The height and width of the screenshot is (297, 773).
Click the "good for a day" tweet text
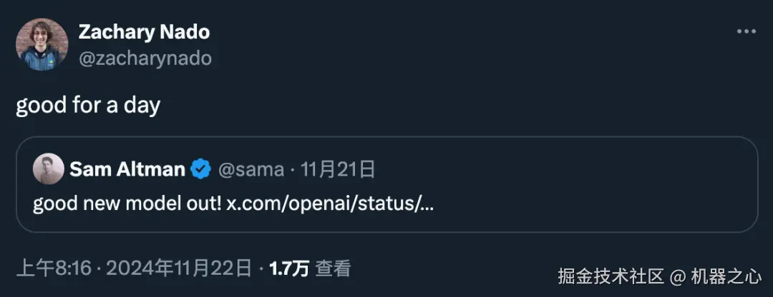pyautogui.click(x=88, y=105)
